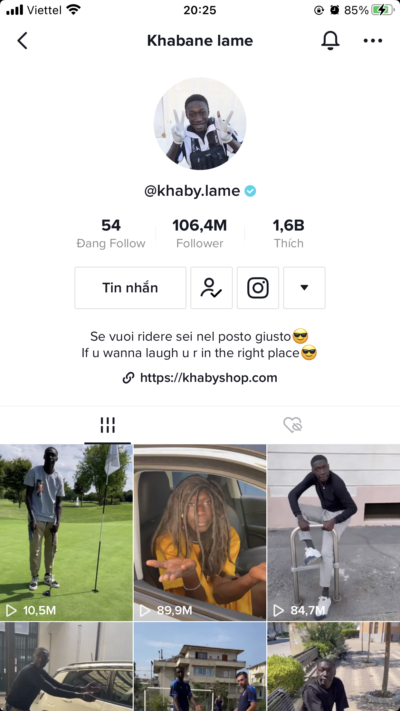Toggle following status with person-check button
Screen dimensions: 400x711
coord(212,288)
